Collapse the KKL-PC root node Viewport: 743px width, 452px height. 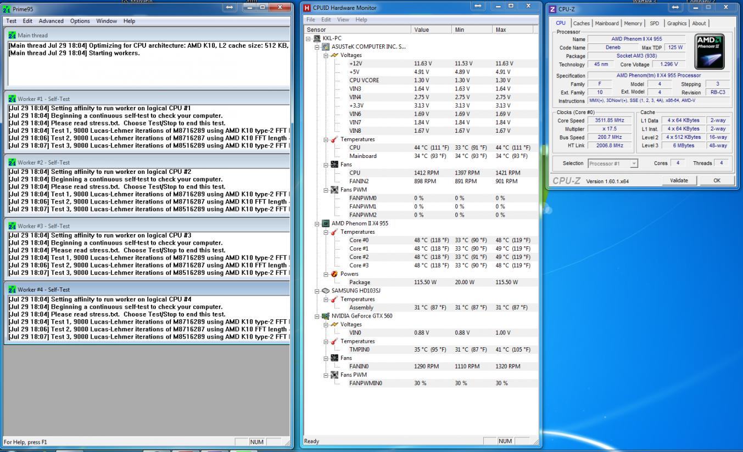(309, 38)
